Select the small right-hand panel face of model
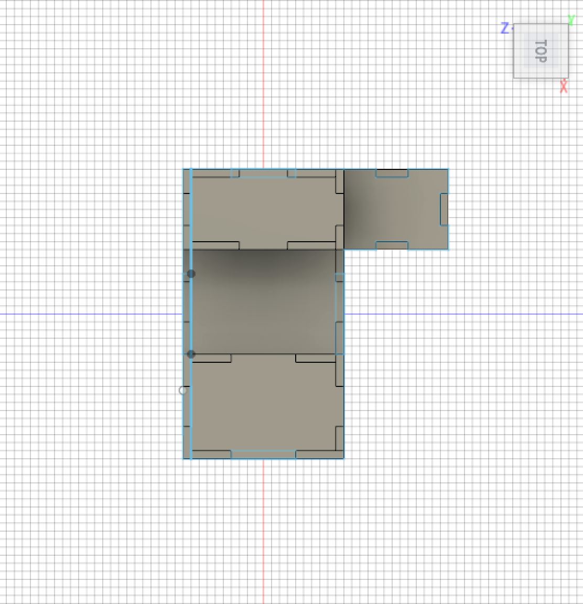The image size is (583, 604). [x=396, y=209]
